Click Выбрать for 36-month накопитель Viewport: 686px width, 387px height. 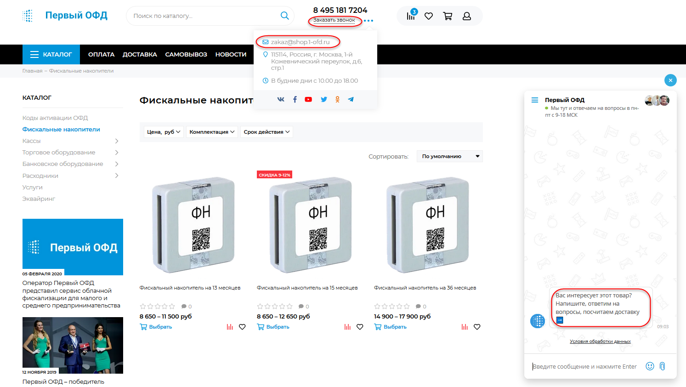click(x=390, y=327)
